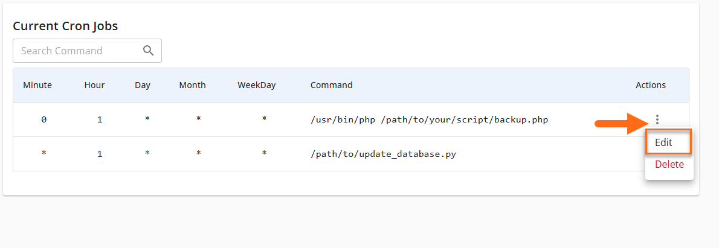The height and width of the screenshot is (248, 719).
Task: Click Minute value 0 in backup.php row
Action: [44, 119]
